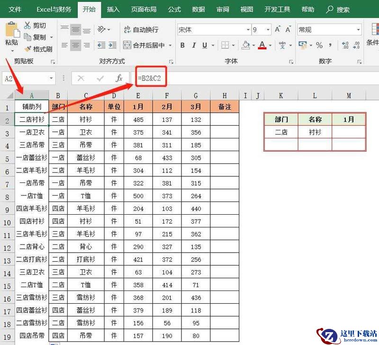Switch to 公式 Formulas tab
This screenshot has height=345, width=379.
point(174,9)
